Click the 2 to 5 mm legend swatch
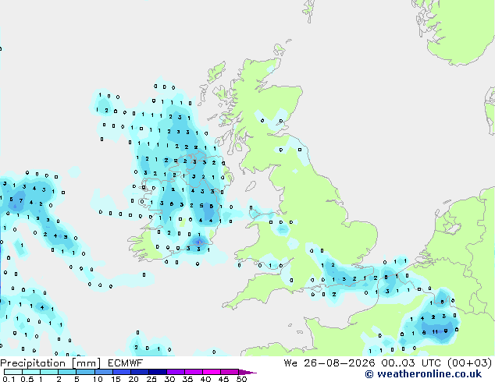 click(x=67, y=372)
